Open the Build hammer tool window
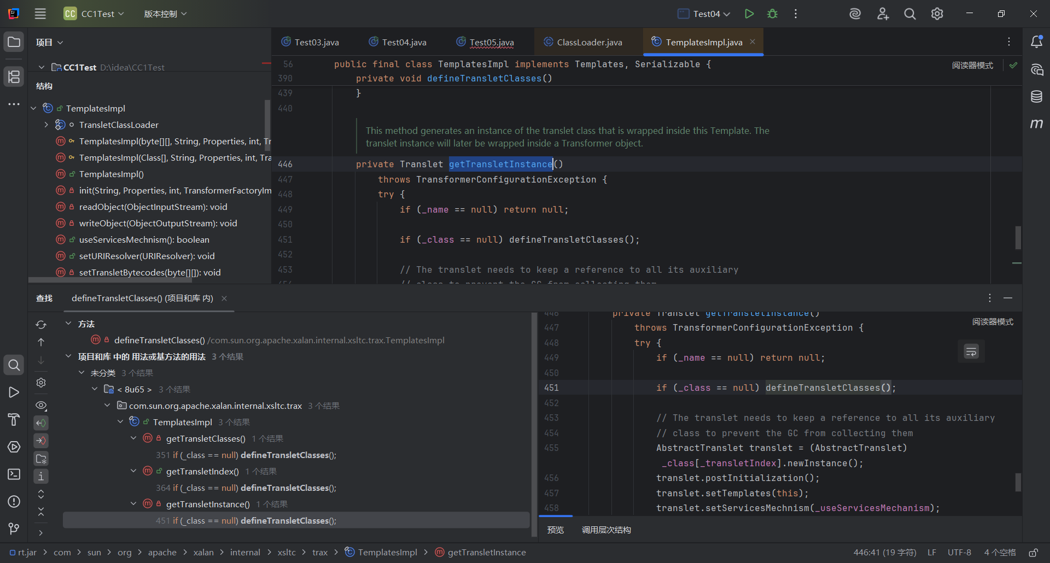The width and height of the screenshot is (1050, 563). [x=14, y=419]
